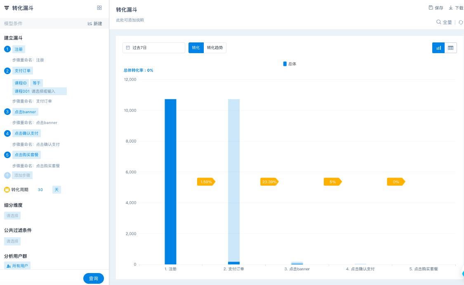
Task: Click the 5% conversion rate label
Action: pyautogui.click(x=332, y=182)
